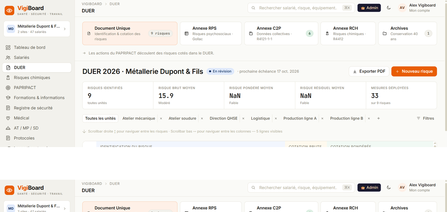
Task: Click the upper view's search field for salarié, risque, équipement
Action: point(301,8)
